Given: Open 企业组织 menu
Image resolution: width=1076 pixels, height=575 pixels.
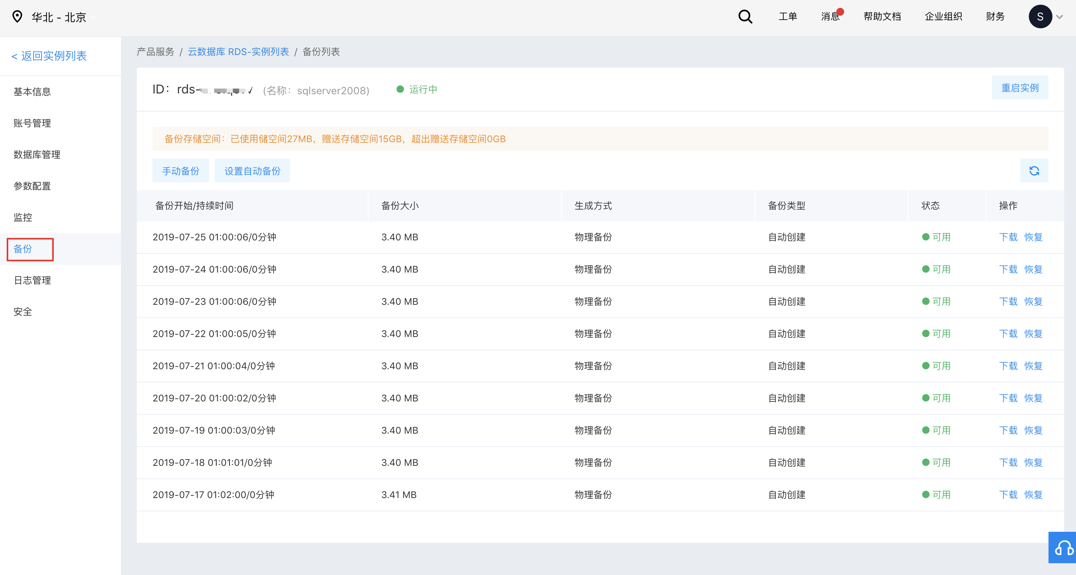Looking at the screenshot, I should coord(943,17).
